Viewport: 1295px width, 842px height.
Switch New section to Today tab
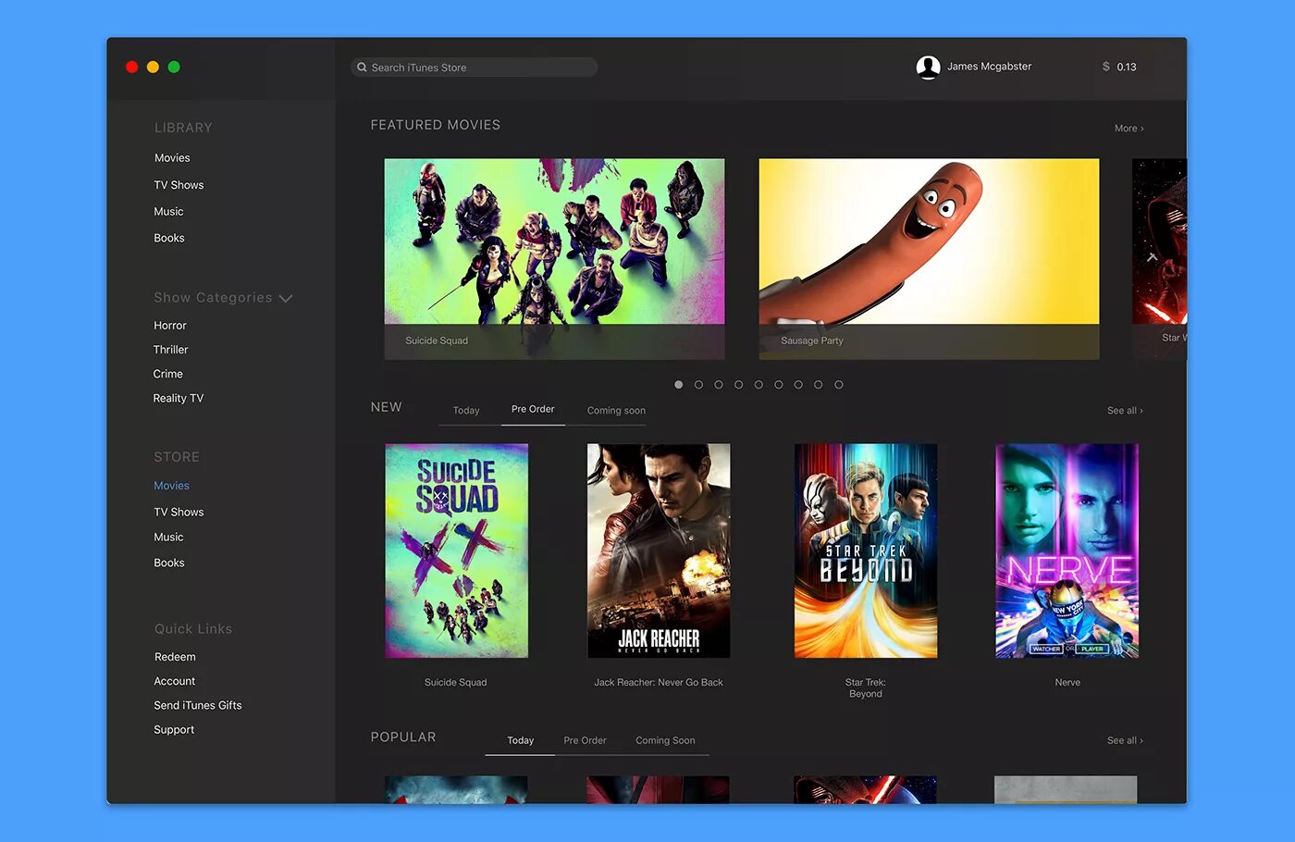pos(466,411)
